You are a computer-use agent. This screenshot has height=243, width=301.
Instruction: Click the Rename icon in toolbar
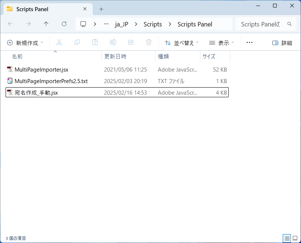click(x=113, y=42)
